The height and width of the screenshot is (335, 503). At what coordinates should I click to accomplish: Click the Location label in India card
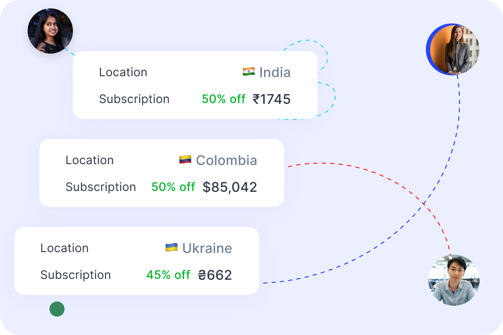(123, 72)
